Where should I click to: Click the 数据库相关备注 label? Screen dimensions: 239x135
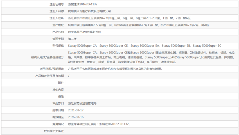[54, 131]
